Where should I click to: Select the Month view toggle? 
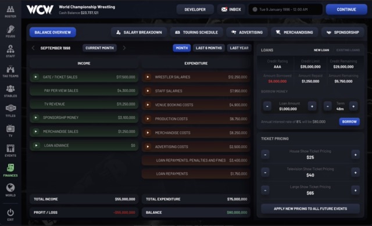click(x=182, y=48)
